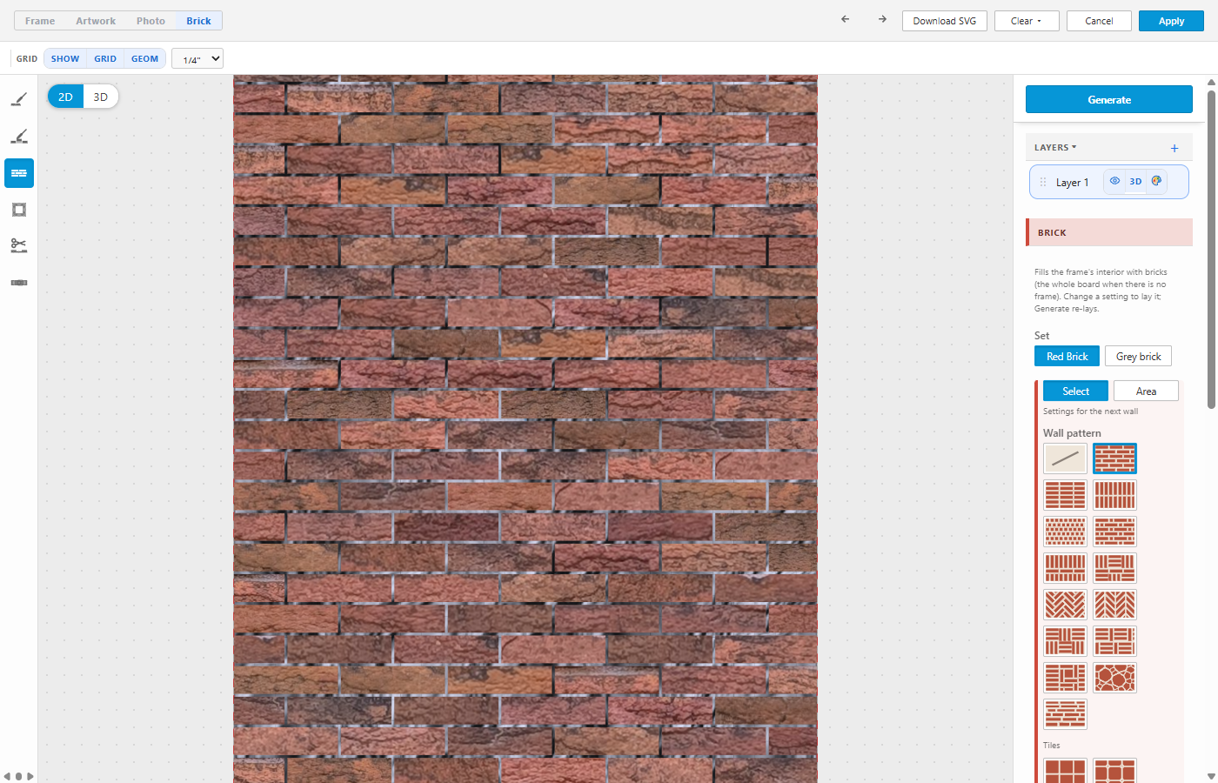
Task: Toggle Layer 1 visibility eye
Action: (1114, 181)
